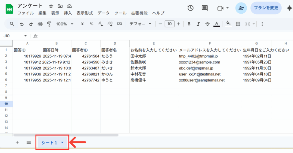Open the シート1 tab dropdown arrow

[62, 142]
